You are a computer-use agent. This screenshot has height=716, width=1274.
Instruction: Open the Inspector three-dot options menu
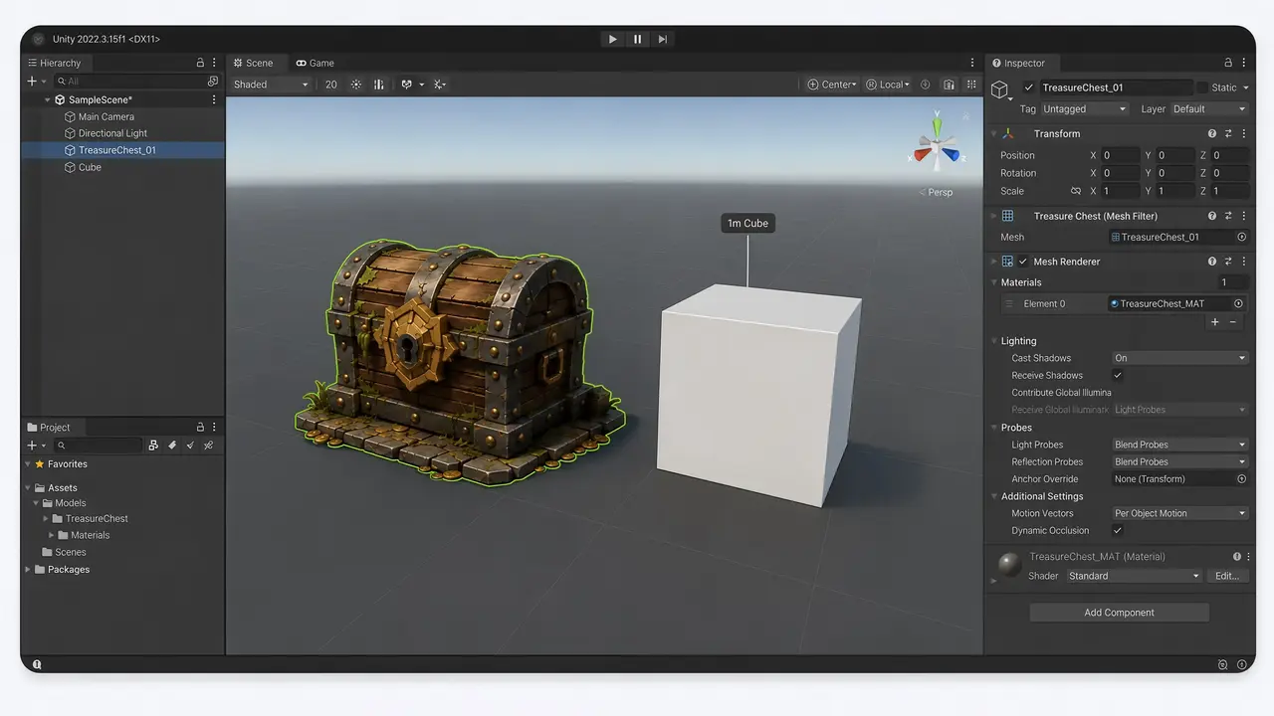point(1243,63)
